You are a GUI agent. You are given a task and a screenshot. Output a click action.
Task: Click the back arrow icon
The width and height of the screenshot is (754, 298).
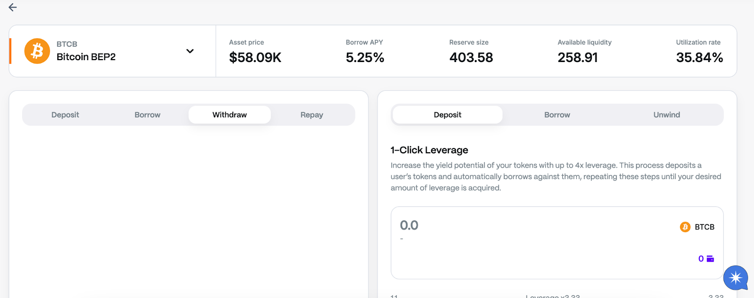point(13,7)
